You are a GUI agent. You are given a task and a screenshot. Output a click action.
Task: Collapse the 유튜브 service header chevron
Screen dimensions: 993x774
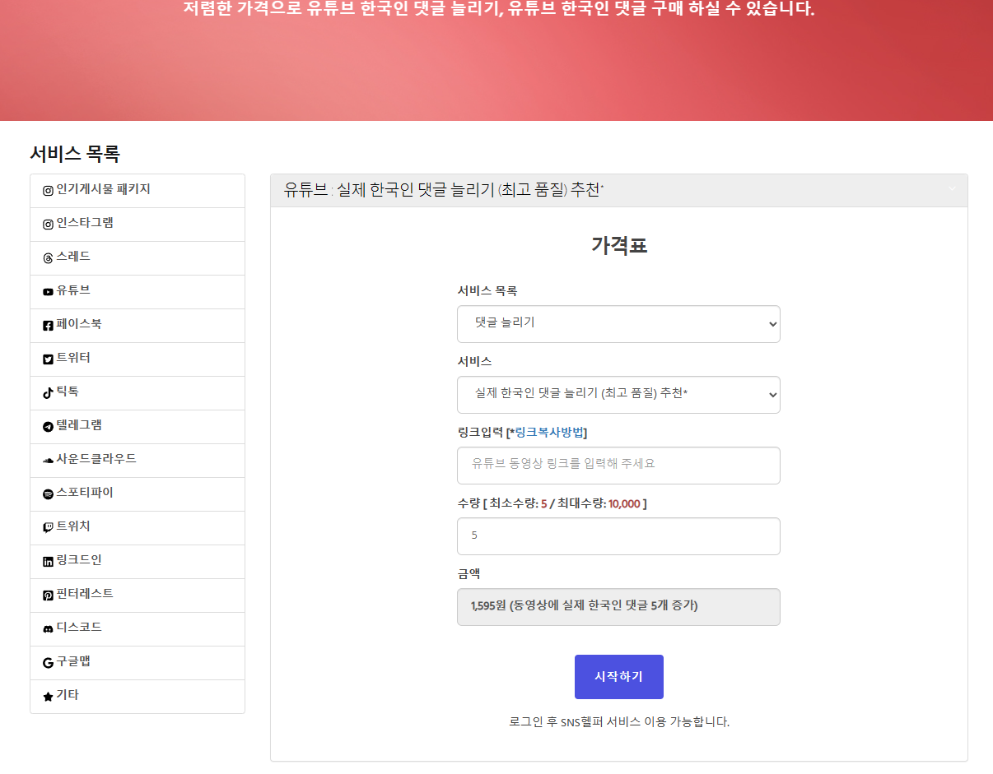(952, 189)
